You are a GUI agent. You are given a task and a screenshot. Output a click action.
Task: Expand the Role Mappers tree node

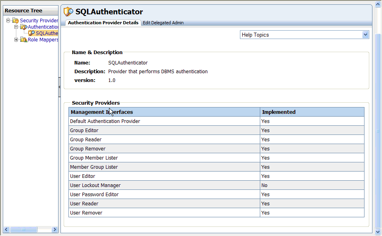point(16,39)
